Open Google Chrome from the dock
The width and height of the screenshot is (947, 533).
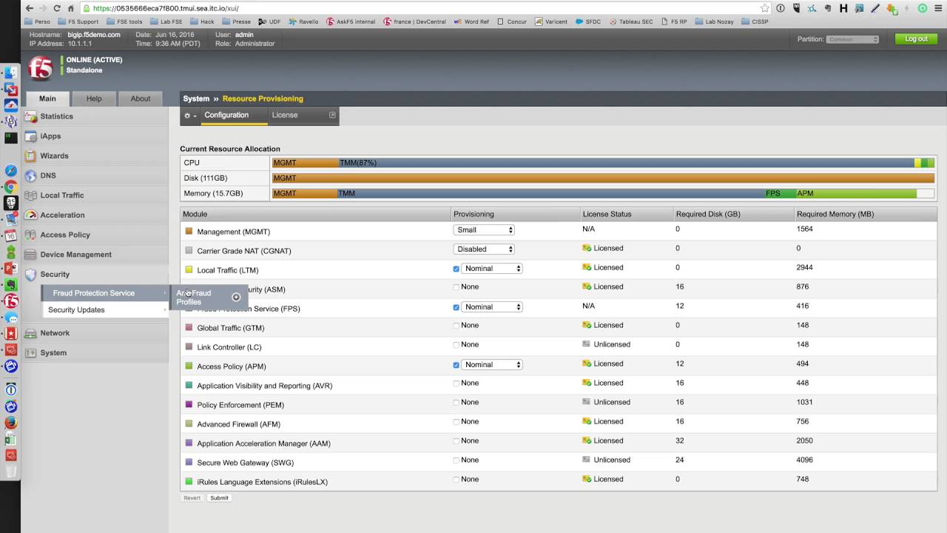pos(11,187)
